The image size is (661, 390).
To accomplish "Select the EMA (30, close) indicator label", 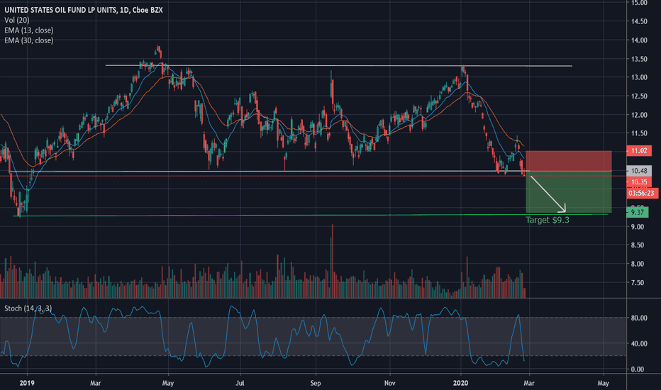I will (x=28, y=40).
